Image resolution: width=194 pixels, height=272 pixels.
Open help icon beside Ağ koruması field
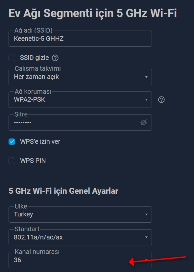[x=161, y=100]
